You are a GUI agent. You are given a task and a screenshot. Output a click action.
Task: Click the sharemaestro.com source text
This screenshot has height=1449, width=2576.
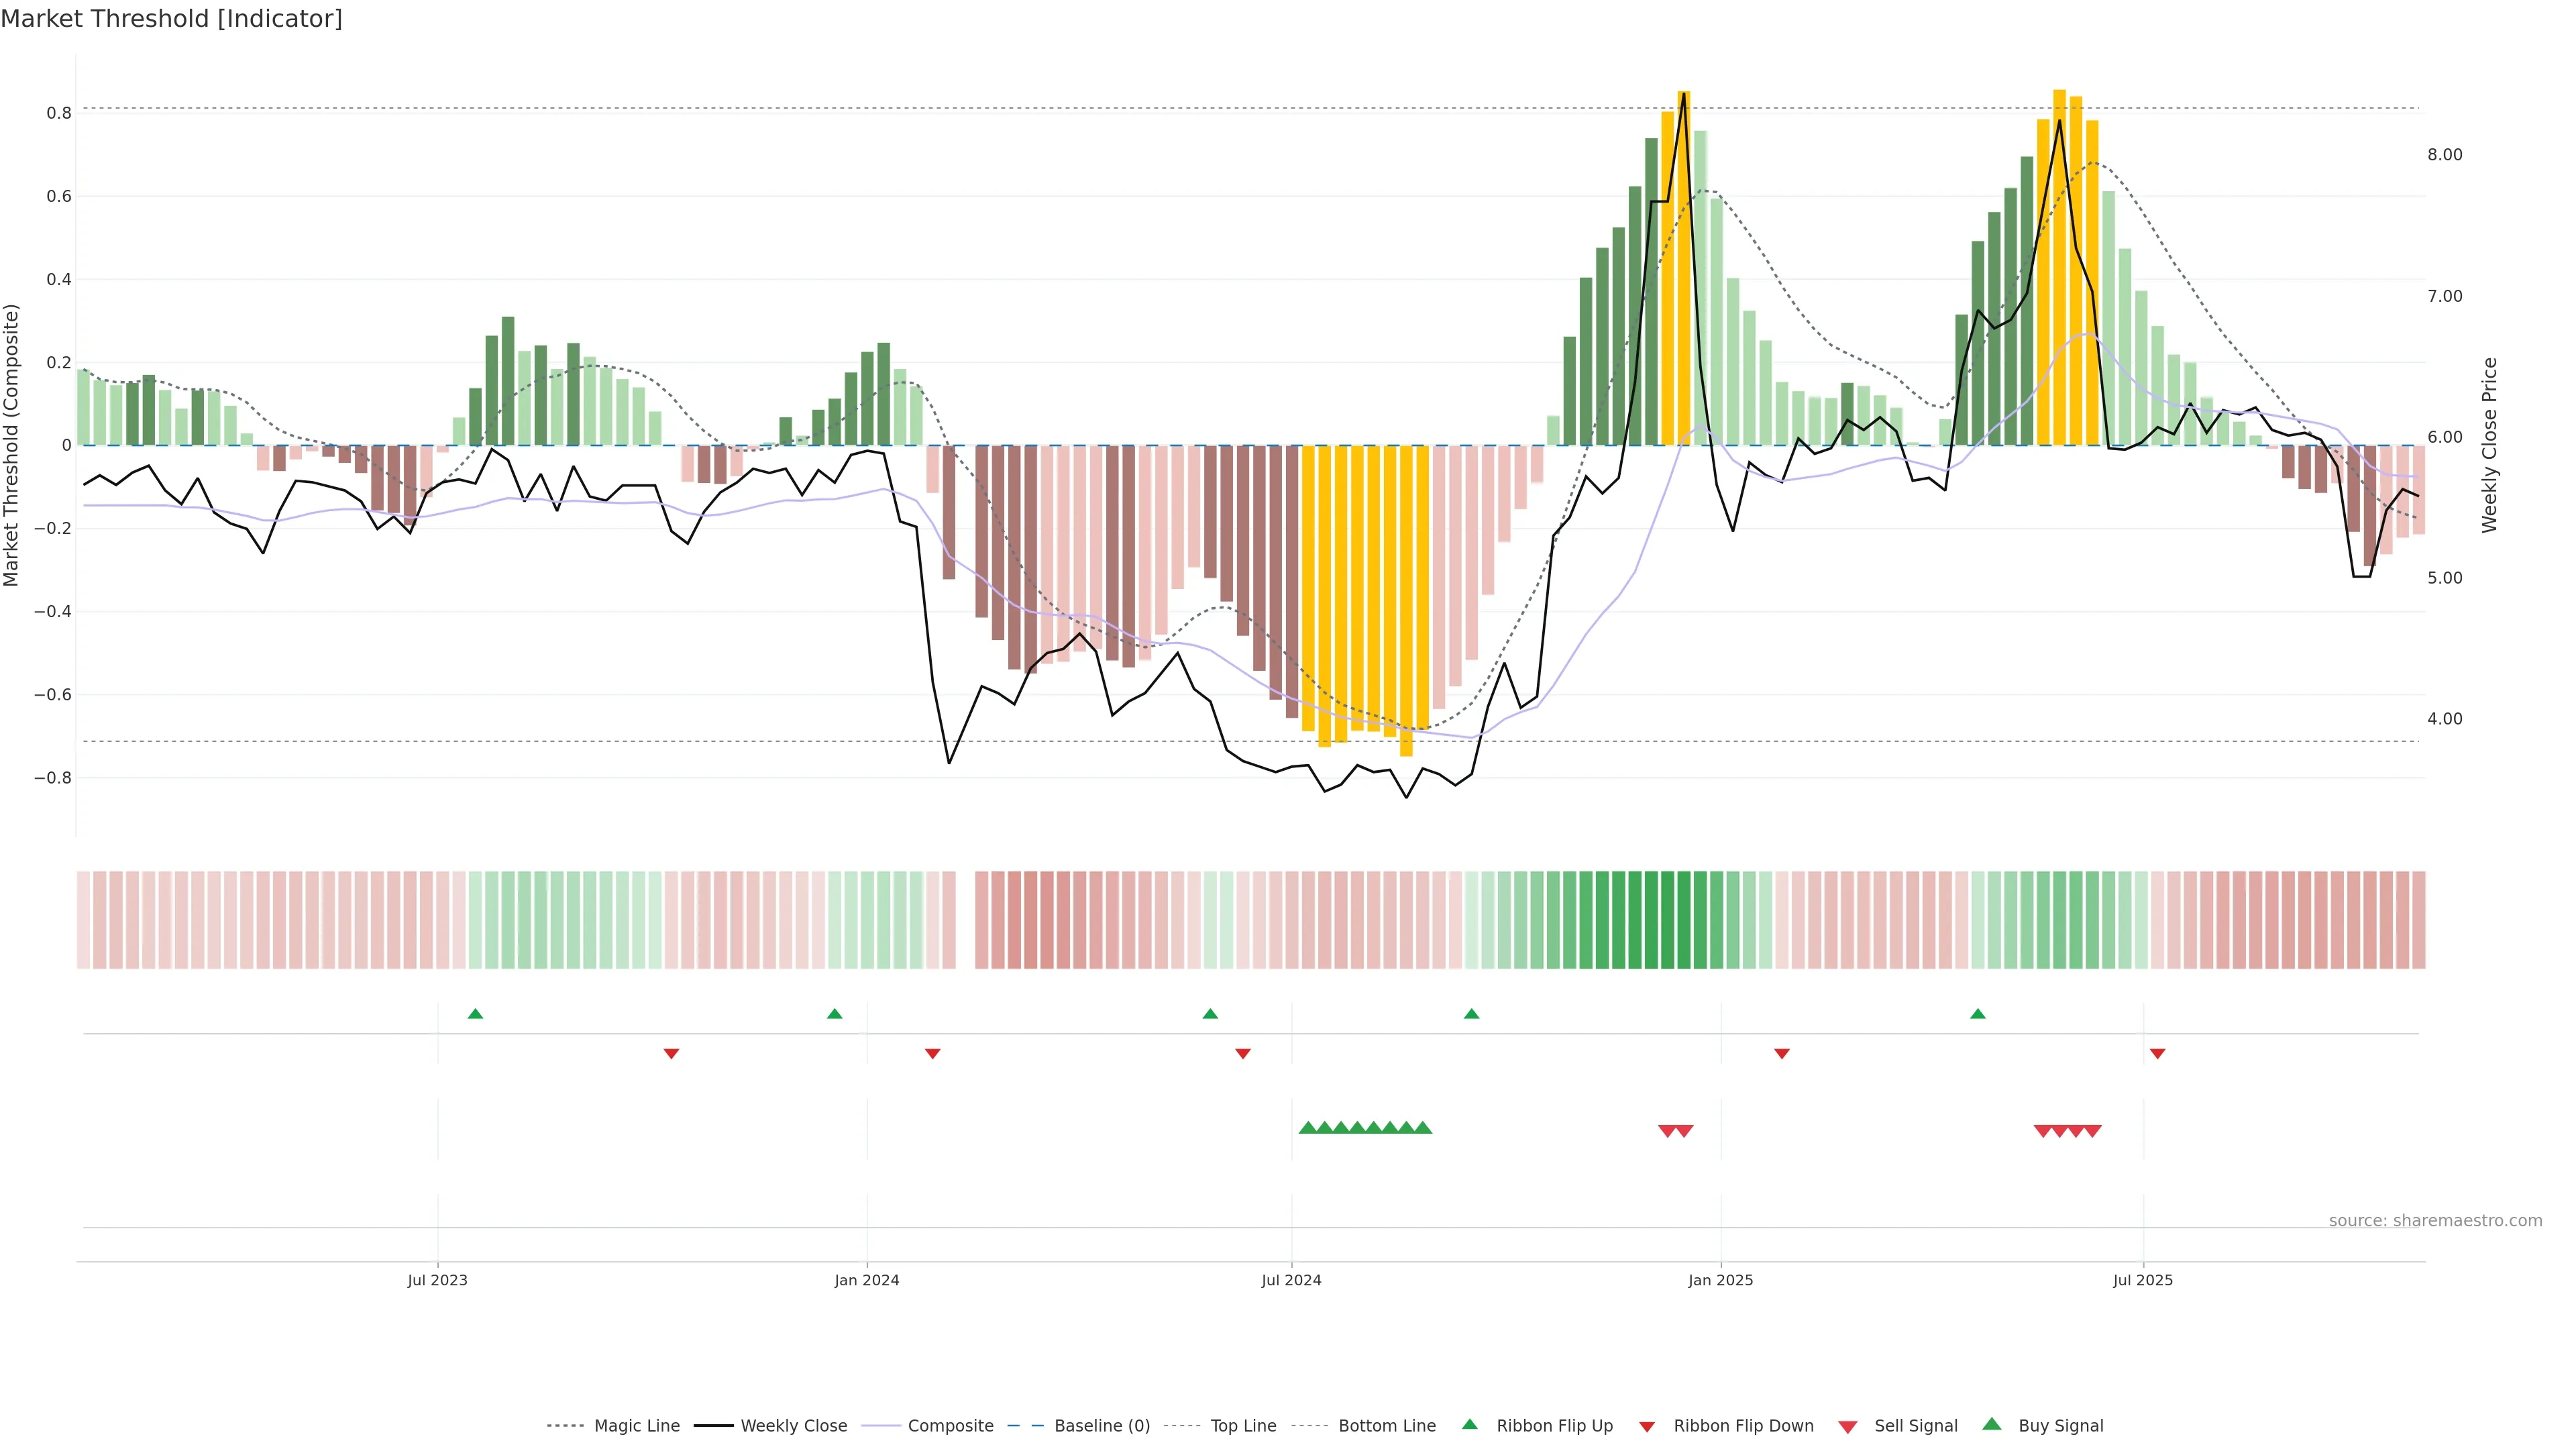coord(2435,1221)
